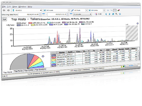Click the sorted B... column arrow
Viewport: 142px width, 106px height.
pos(89,51)
